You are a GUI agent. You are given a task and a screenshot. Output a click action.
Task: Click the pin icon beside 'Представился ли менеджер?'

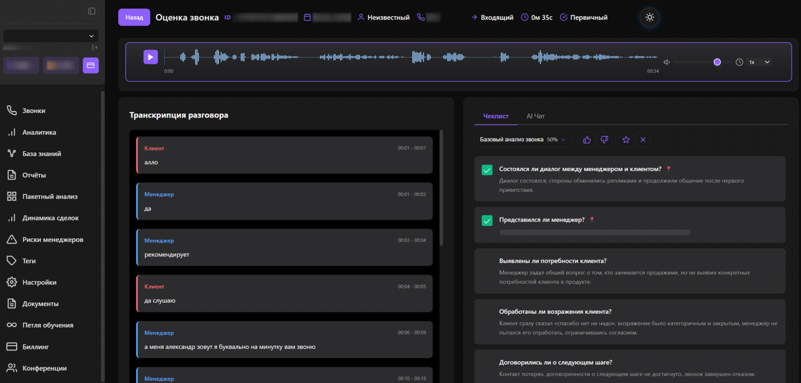pos(592,220)
